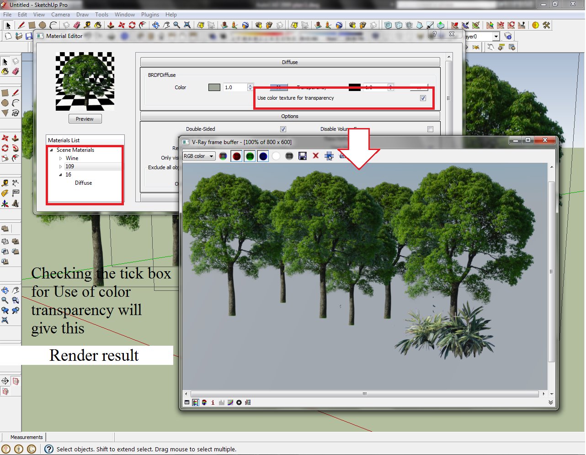Uncheck Use color texture for transparency
586x455 pixels.
click(x=423, y=97)
